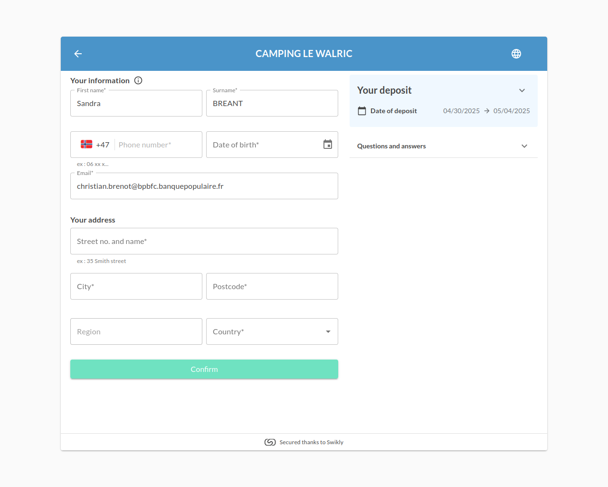608x487 pixels.
Task: Expand Questions and answers section
Action: (444, 146)
